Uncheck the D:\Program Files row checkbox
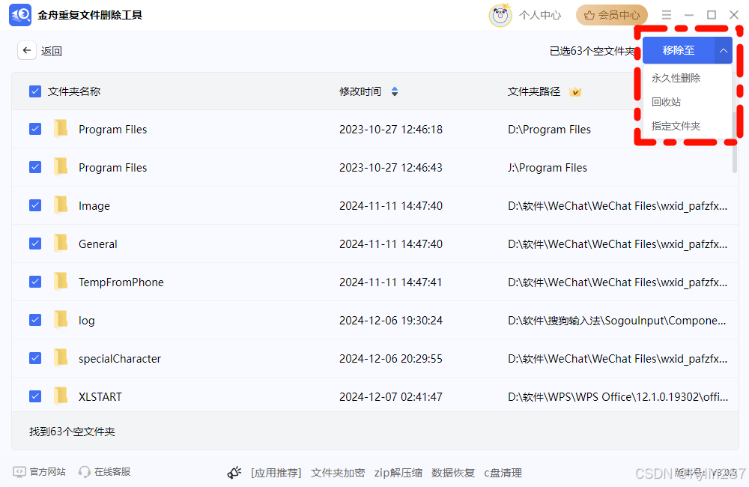Screen dimensions: 749x487 click(35, 129)
